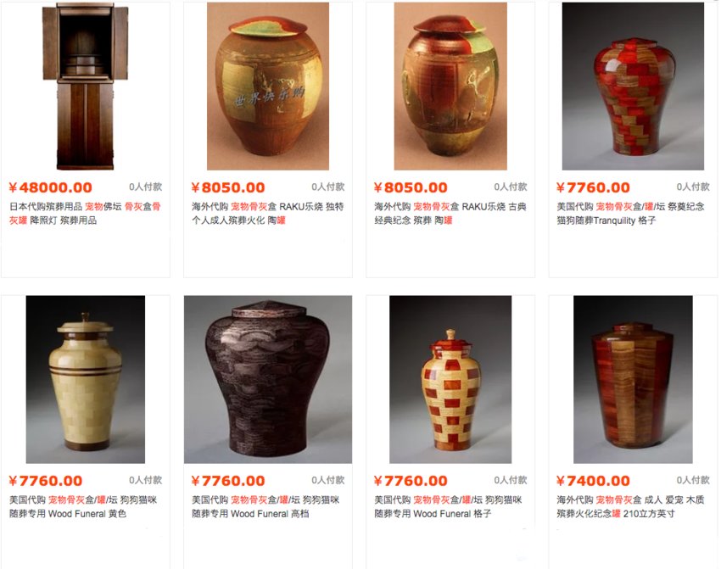This screenshot has width=721, height=569.
Task: Open the yellow Wood Funeral urn image
Action: point(86,379)
